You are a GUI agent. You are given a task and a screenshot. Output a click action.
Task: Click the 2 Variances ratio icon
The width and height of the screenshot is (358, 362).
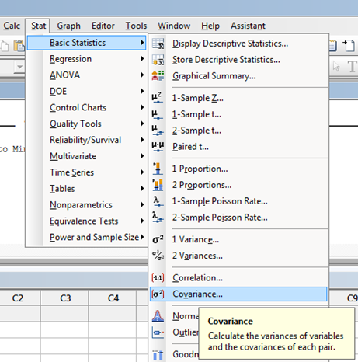[x=158, y=256]
